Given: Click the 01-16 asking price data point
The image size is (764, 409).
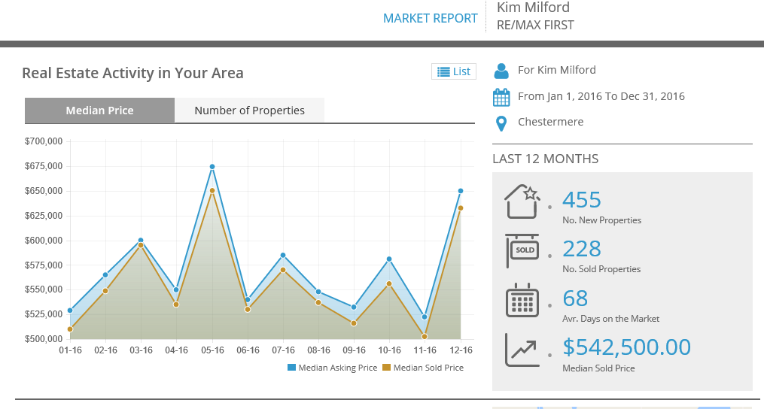Looking at the screenshot, I should [70, 311].
